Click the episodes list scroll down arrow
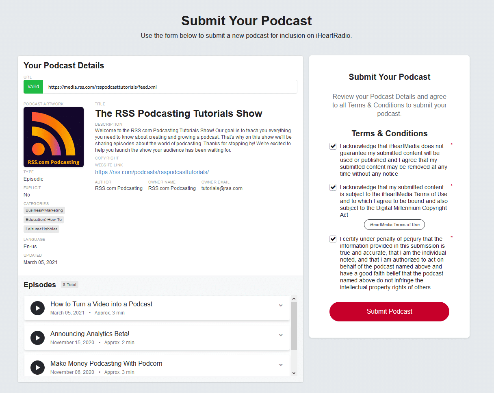Viewport: 494px width, 393px height. point(294,373)
